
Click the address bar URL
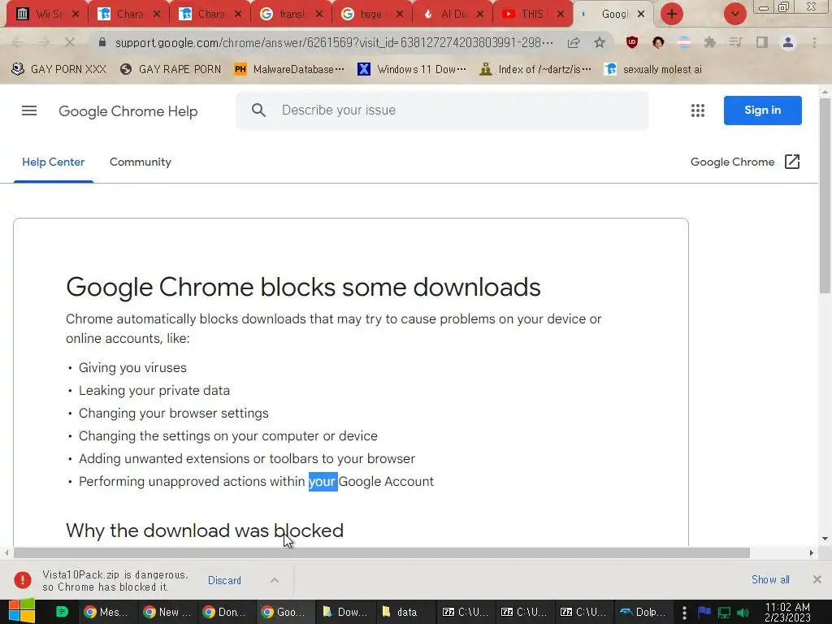[334, 42]
